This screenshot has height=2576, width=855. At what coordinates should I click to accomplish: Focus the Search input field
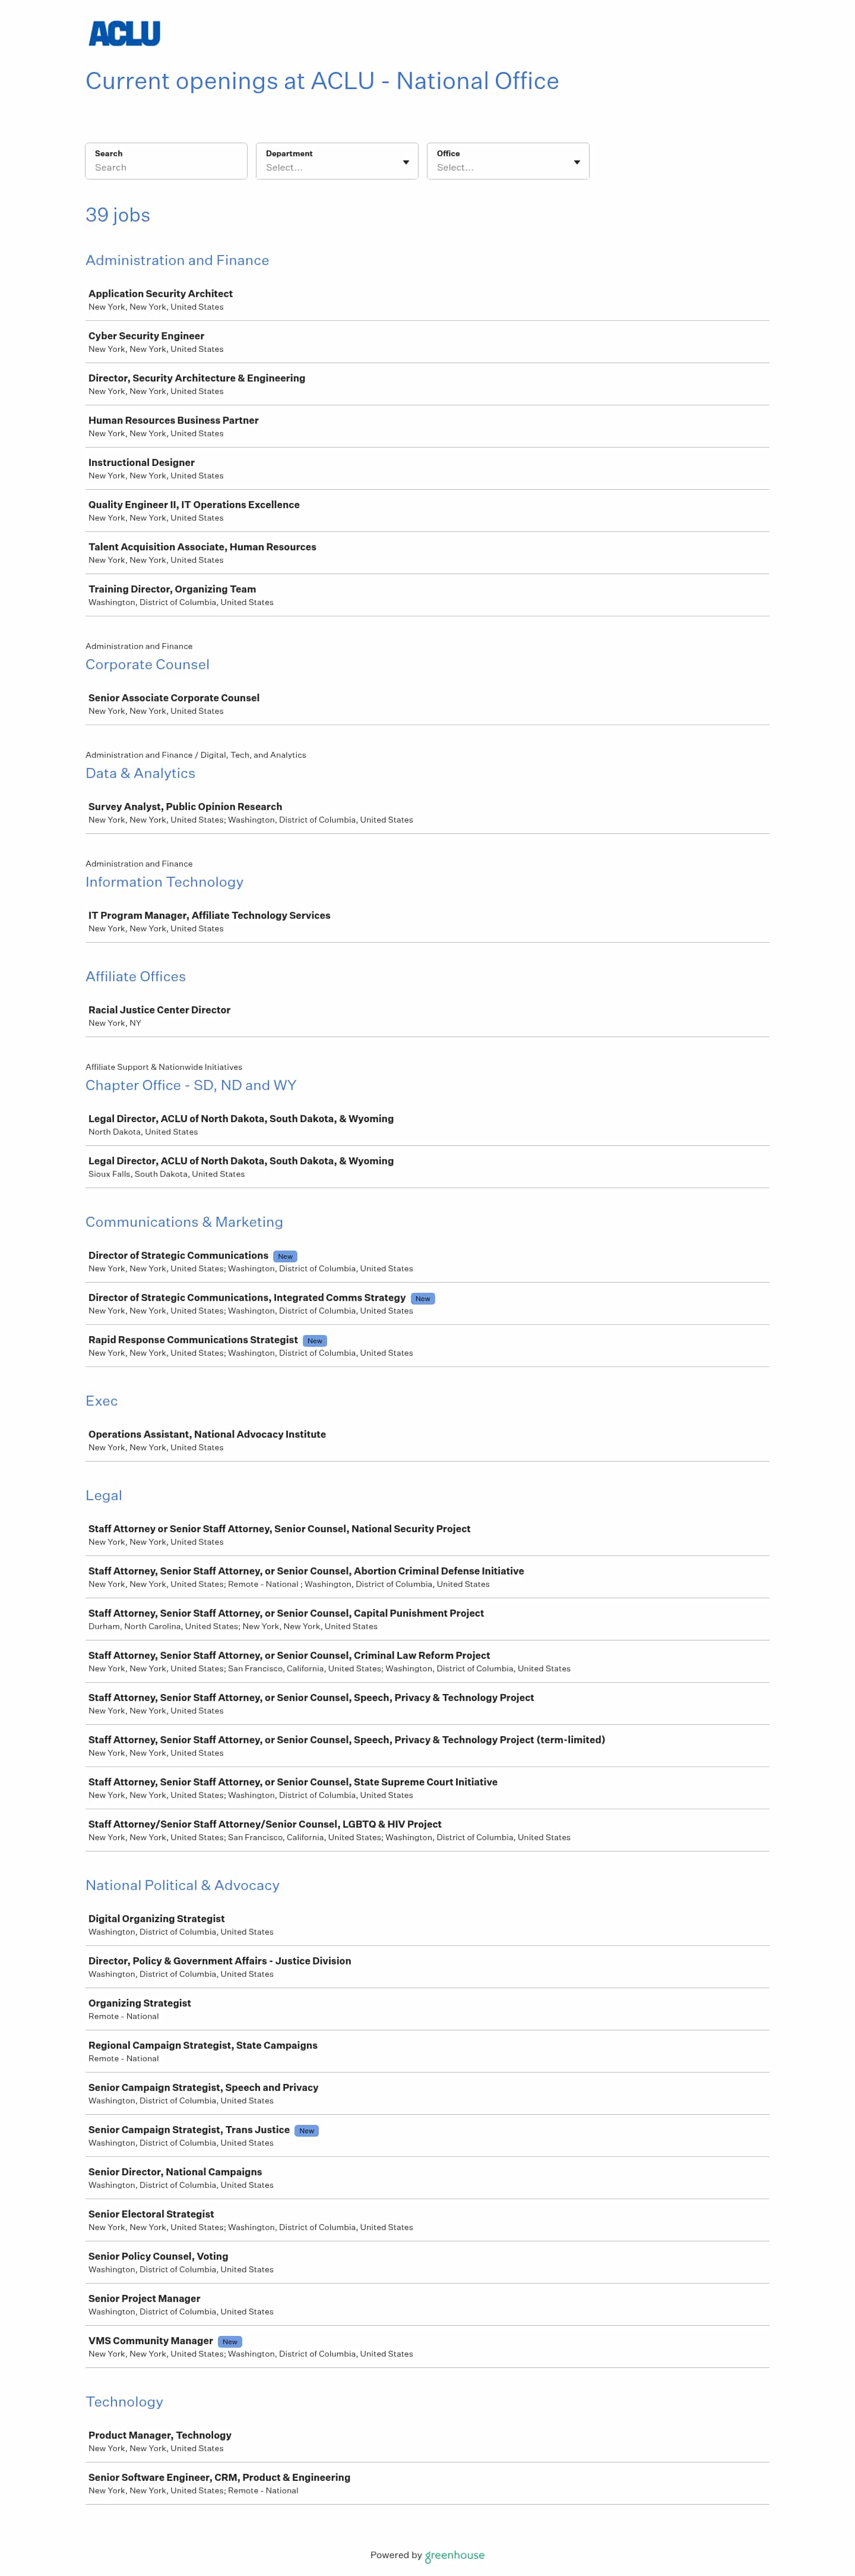pyautogui.click(x=166, y=167)
